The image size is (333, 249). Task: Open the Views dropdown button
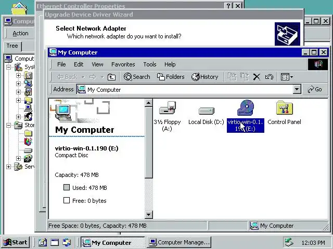coord(287,77)
